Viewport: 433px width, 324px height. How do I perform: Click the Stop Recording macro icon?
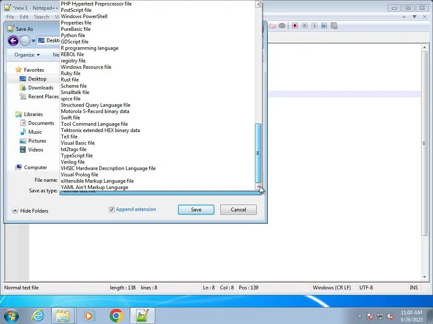[304, 26]
